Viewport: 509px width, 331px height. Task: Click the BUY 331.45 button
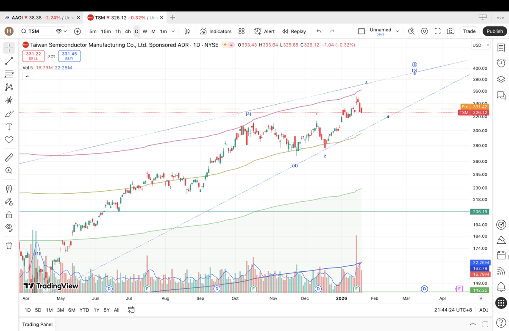(70, 56)
